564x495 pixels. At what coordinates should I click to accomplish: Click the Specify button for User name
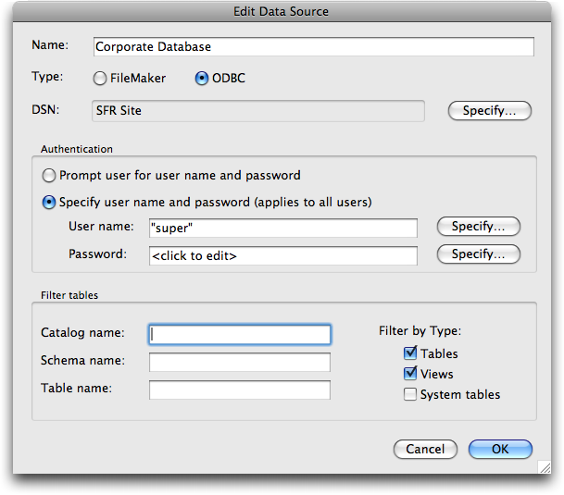click(x=479, y=227)
